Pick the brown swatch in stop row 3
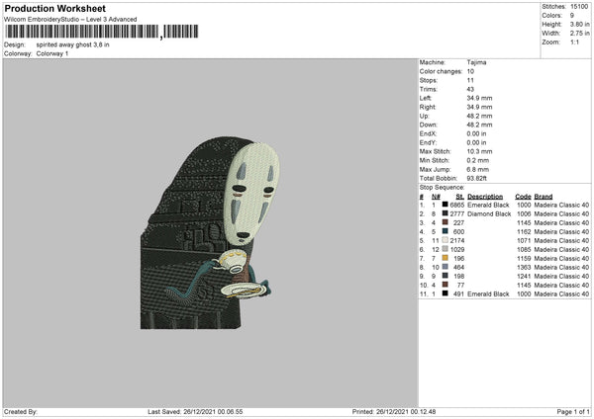This screenshot has width=594, height=419. coord(445,222)
